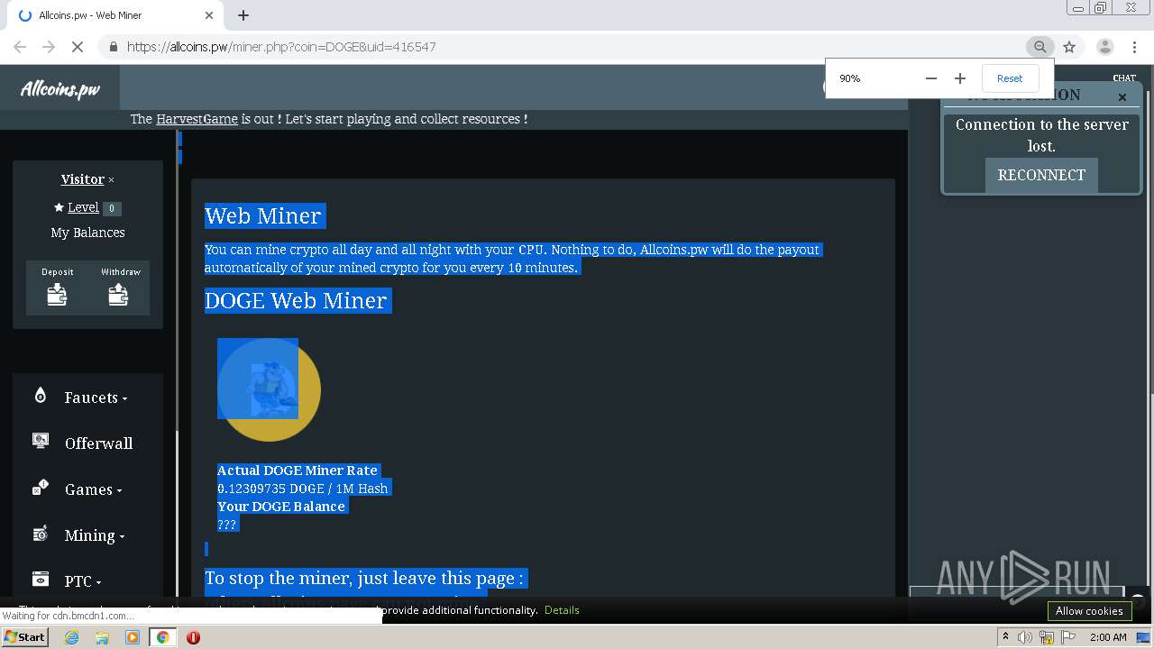1154x649 pixels.
Task: Click the Mining sidebar icon
Action: pos(40,534)
